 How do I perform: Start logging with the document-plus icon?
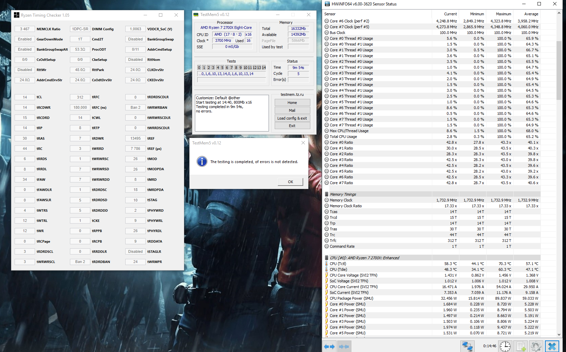point(521,346)
